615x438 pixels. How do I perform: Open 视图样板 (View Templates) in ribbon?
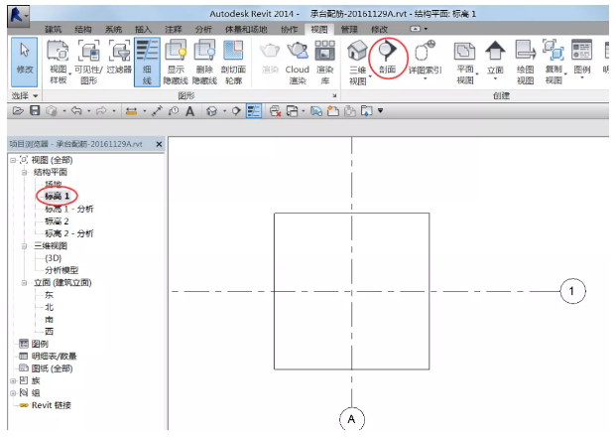coord(59,61)
